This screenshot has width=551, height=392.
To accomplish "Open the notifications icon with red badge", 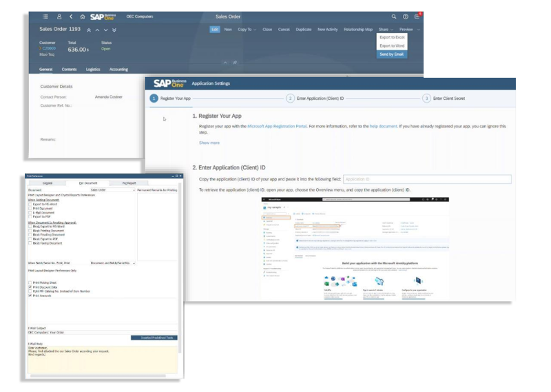I will (x=417, y=16).
